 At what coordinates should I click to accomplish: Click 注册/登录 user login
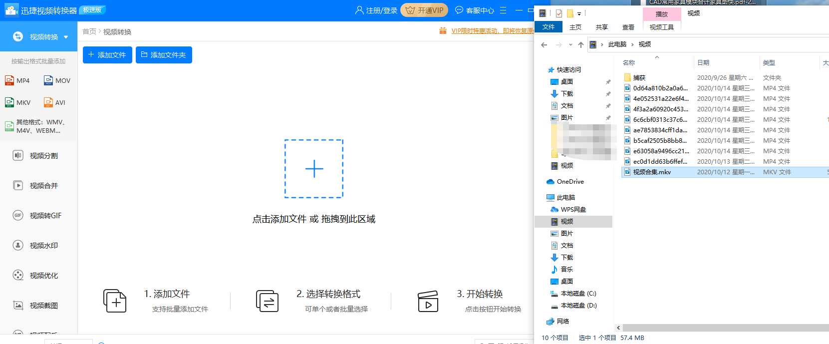[376, 10]
